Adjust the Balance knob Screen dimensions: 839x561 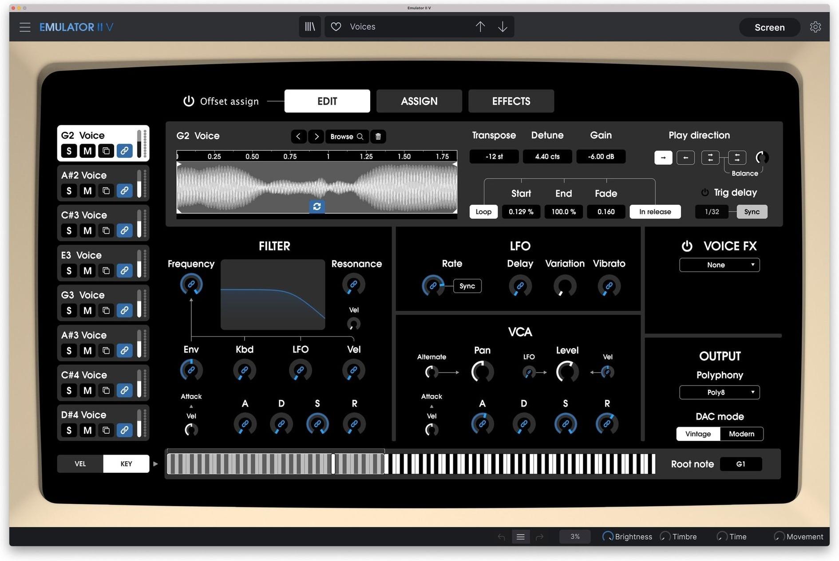tap(762, 157)
